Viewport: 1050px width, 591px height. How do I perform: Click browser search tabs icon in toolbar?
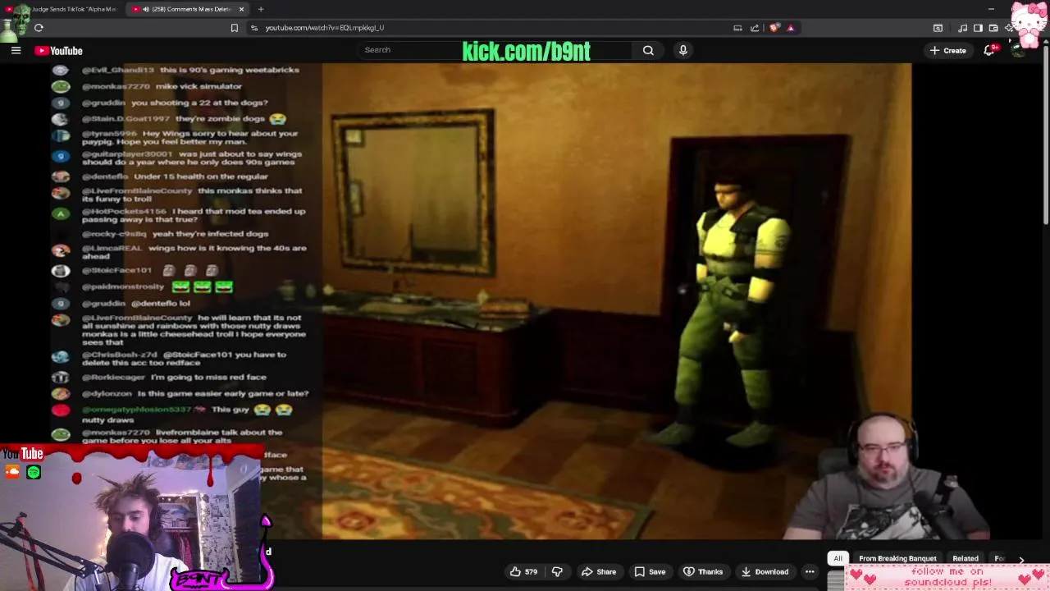tap(938, 28)
